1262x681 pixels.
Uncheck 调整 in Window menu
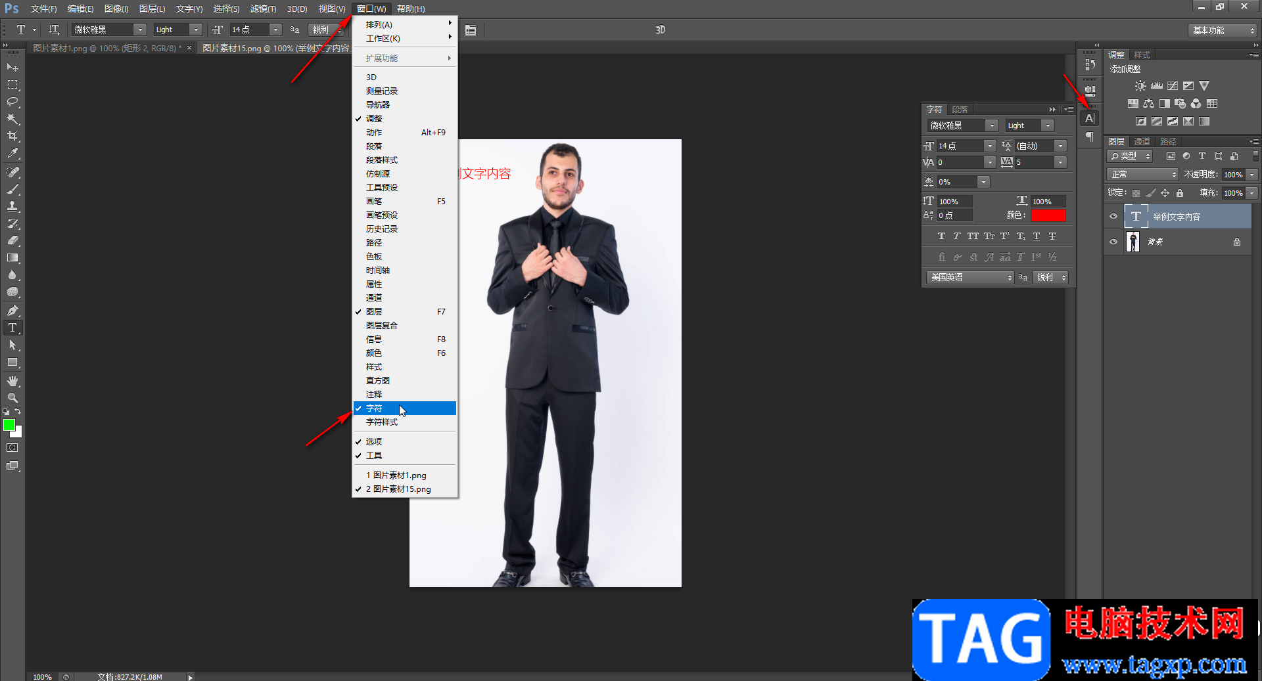(405, 119)
